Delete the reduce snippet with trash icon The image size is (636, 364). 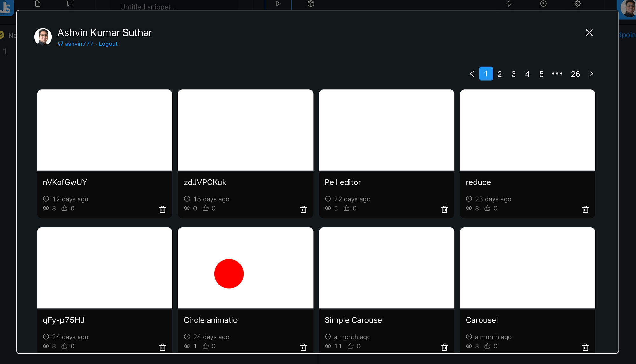click(585, 209)
